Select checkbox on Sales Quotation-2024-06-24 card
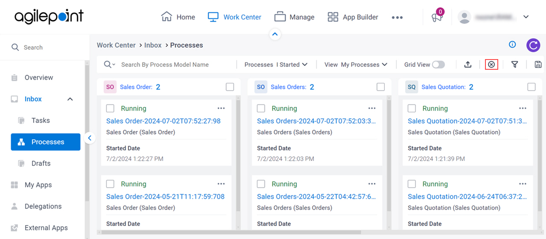Screen dimensions: 546x239 [412, 184]
